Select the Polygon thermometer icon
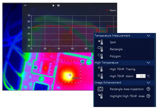 [x=100, y=56]
